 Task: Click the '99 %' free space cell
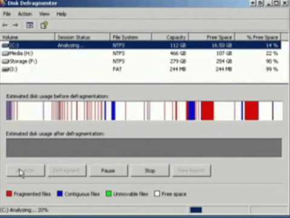point(272,69)
